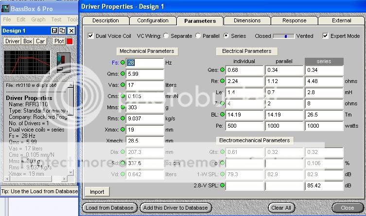Open the Configuration tab
Screen dimensions: 366x216
tap(153, 20)
